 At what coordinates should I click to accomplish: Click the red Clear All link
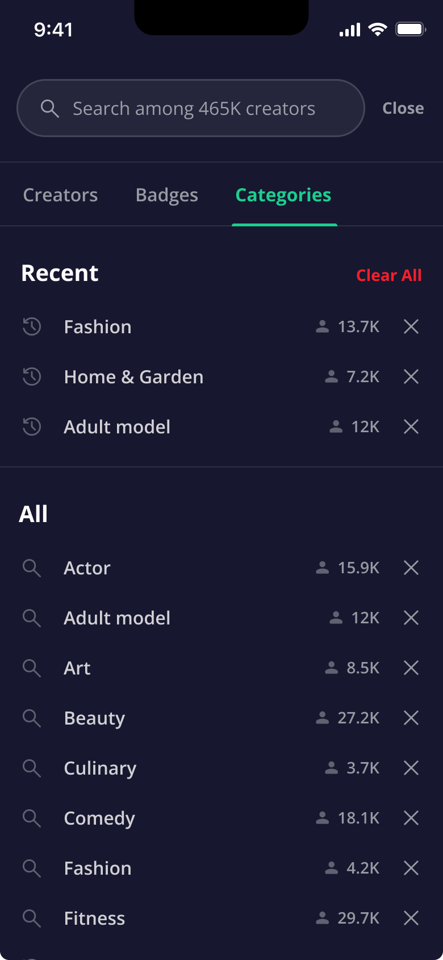coord(388,275)
